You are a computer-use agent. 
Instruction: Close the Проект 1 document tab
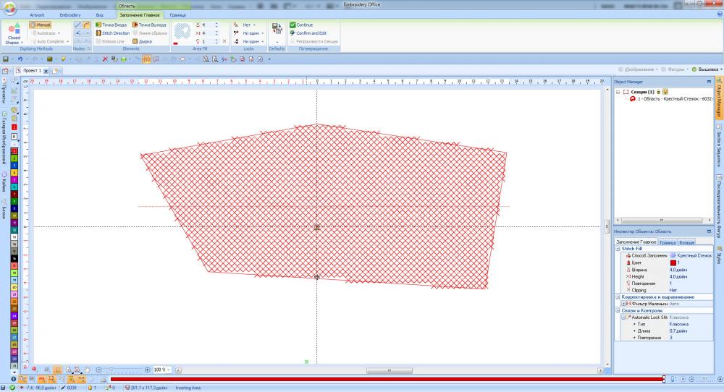pyautogui.click(x=46, y=71)
